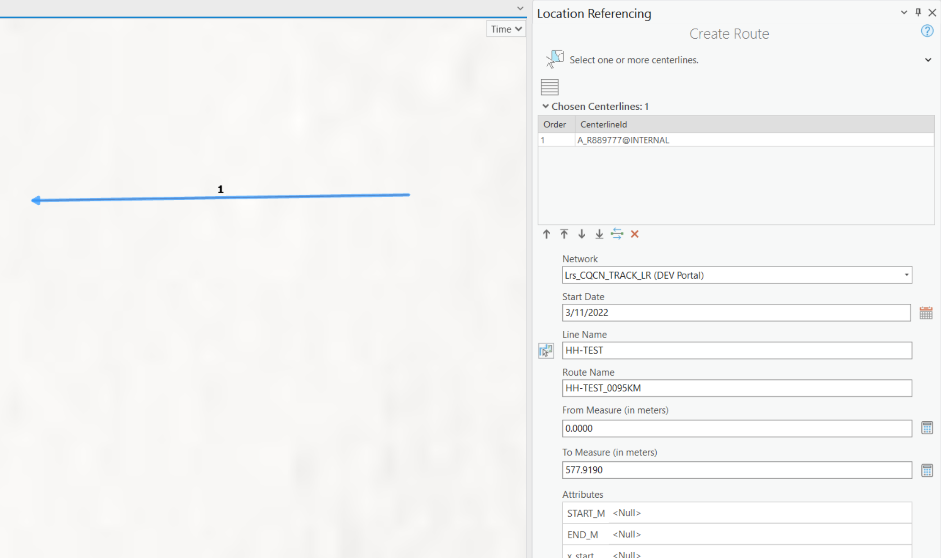The height and width of the screenshot is (558, 941).
Task: Open the Time dropdown on map
Action: 506,29
